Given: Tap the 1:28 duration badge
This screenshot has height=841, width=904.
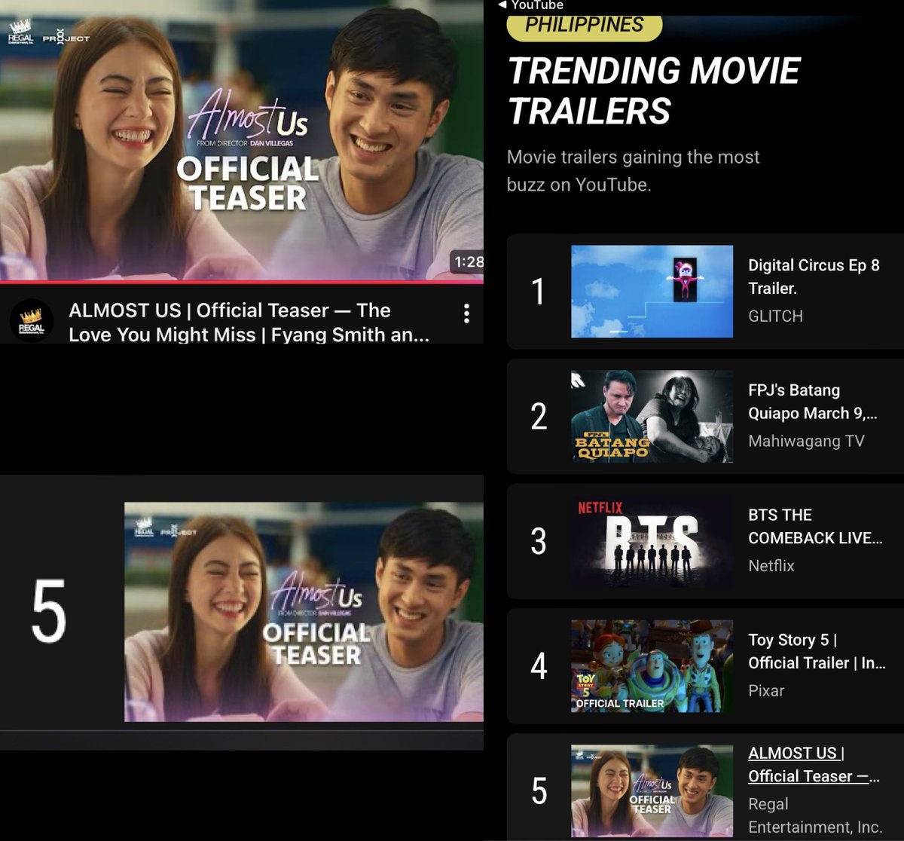Looking at the screenshot, I should click(468, 262).
